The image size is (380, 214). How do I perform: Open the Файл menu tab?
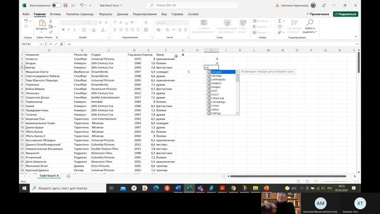click(26, 14)
